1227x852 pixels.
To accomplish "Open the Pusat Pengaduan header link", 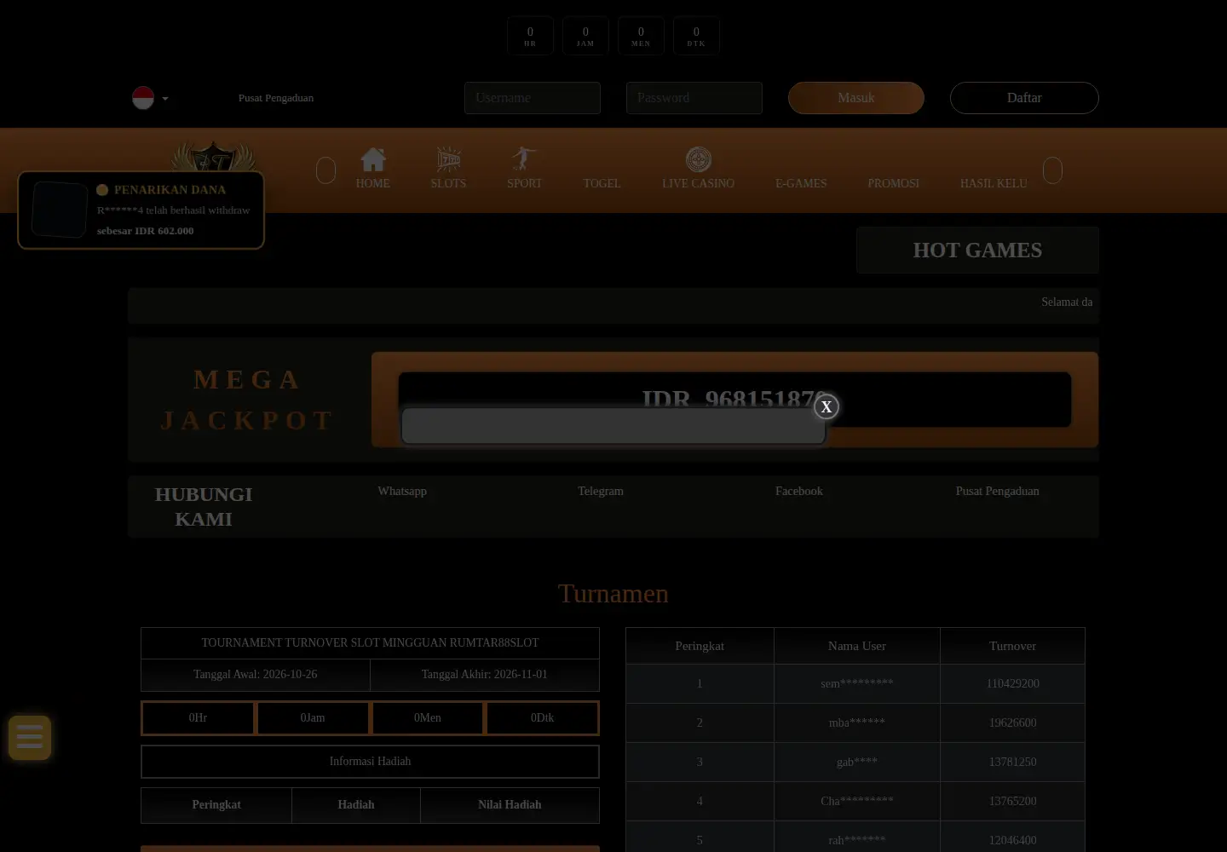I will point(276,98).
